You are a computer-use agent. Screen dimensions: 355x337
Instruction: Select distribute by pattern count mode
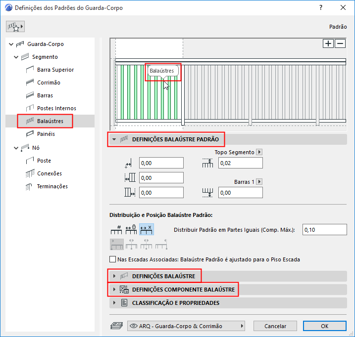pos(116,230)
